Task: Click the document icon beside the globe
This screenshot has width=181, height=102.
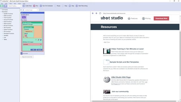Action: (x=38, y=40)
